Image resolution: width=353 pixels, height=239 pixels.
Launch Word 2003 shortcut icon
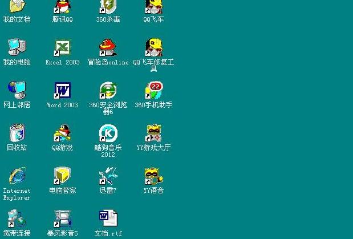pyautogui.click(x=63, y=90)
